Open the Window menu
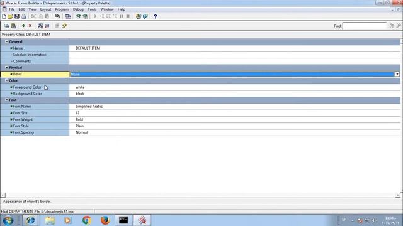This screenshot has width=403, height=226. pos(107,9)
